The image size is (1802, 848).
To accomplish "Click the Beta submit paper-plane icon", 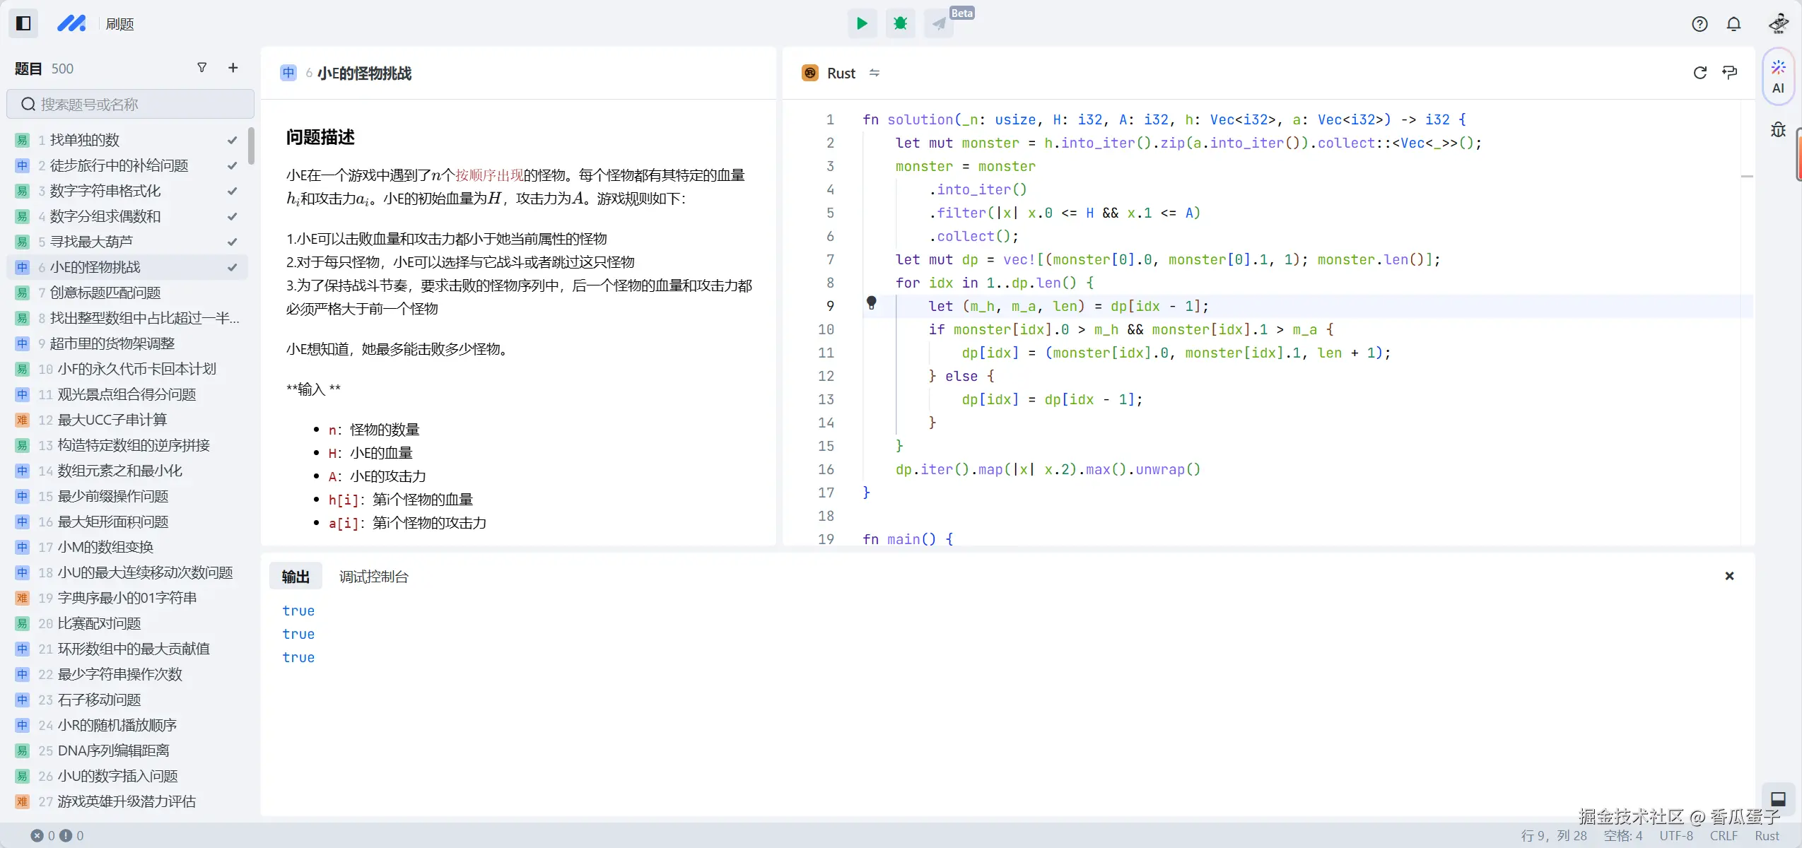I will click(939, 23).
